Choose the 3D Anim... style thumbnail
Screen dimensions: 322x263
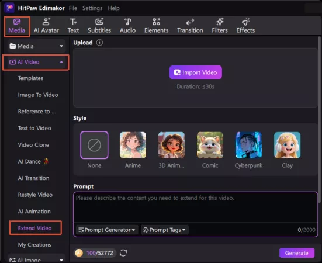point(171,145)
